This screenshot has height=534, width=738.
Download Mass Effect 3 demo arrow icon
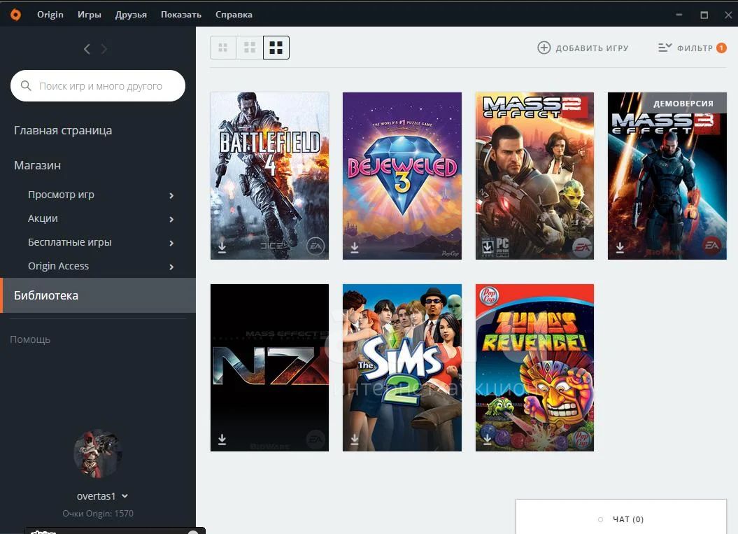pos(620,247)
